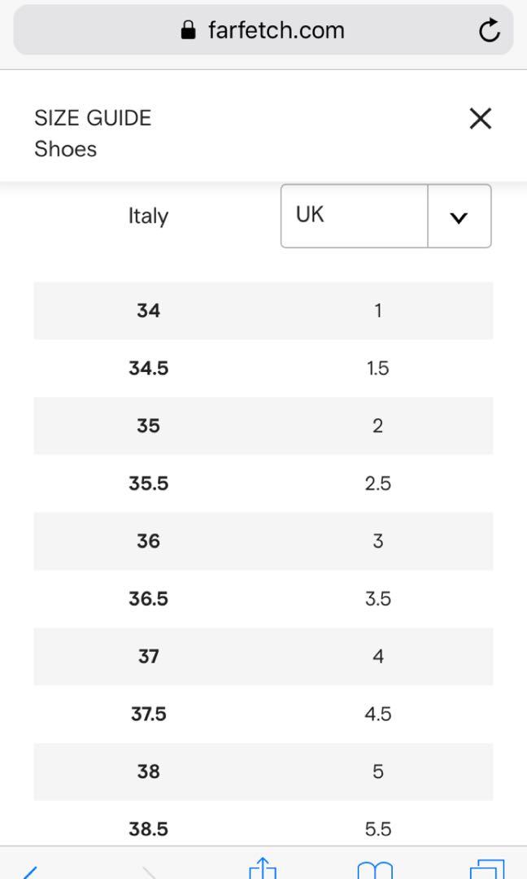Expand the dropdown chevron next to UK
This screenshot has height=879, width=527.
(459, 217)
